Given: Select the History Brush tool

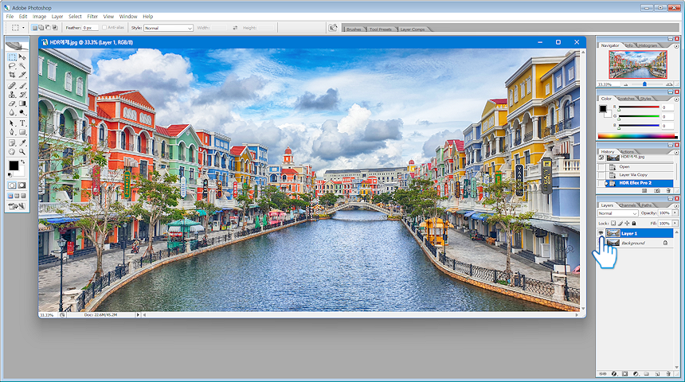Looking at the screenshot, I should click(x=22, y=94).
